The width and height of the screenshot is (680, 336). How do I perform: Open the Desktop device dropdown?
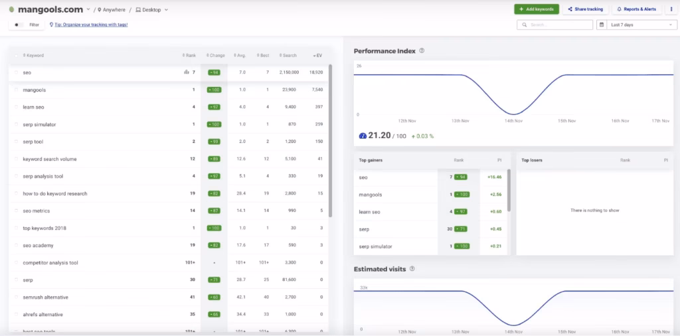coord(152,10)
